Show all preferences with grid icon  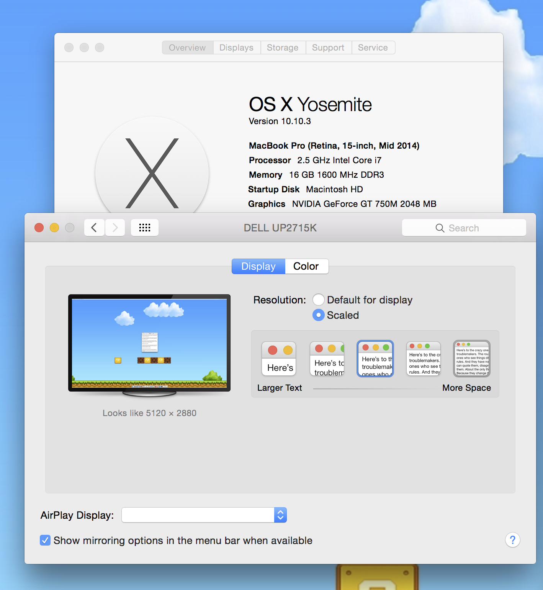click(x=145, y=228)
